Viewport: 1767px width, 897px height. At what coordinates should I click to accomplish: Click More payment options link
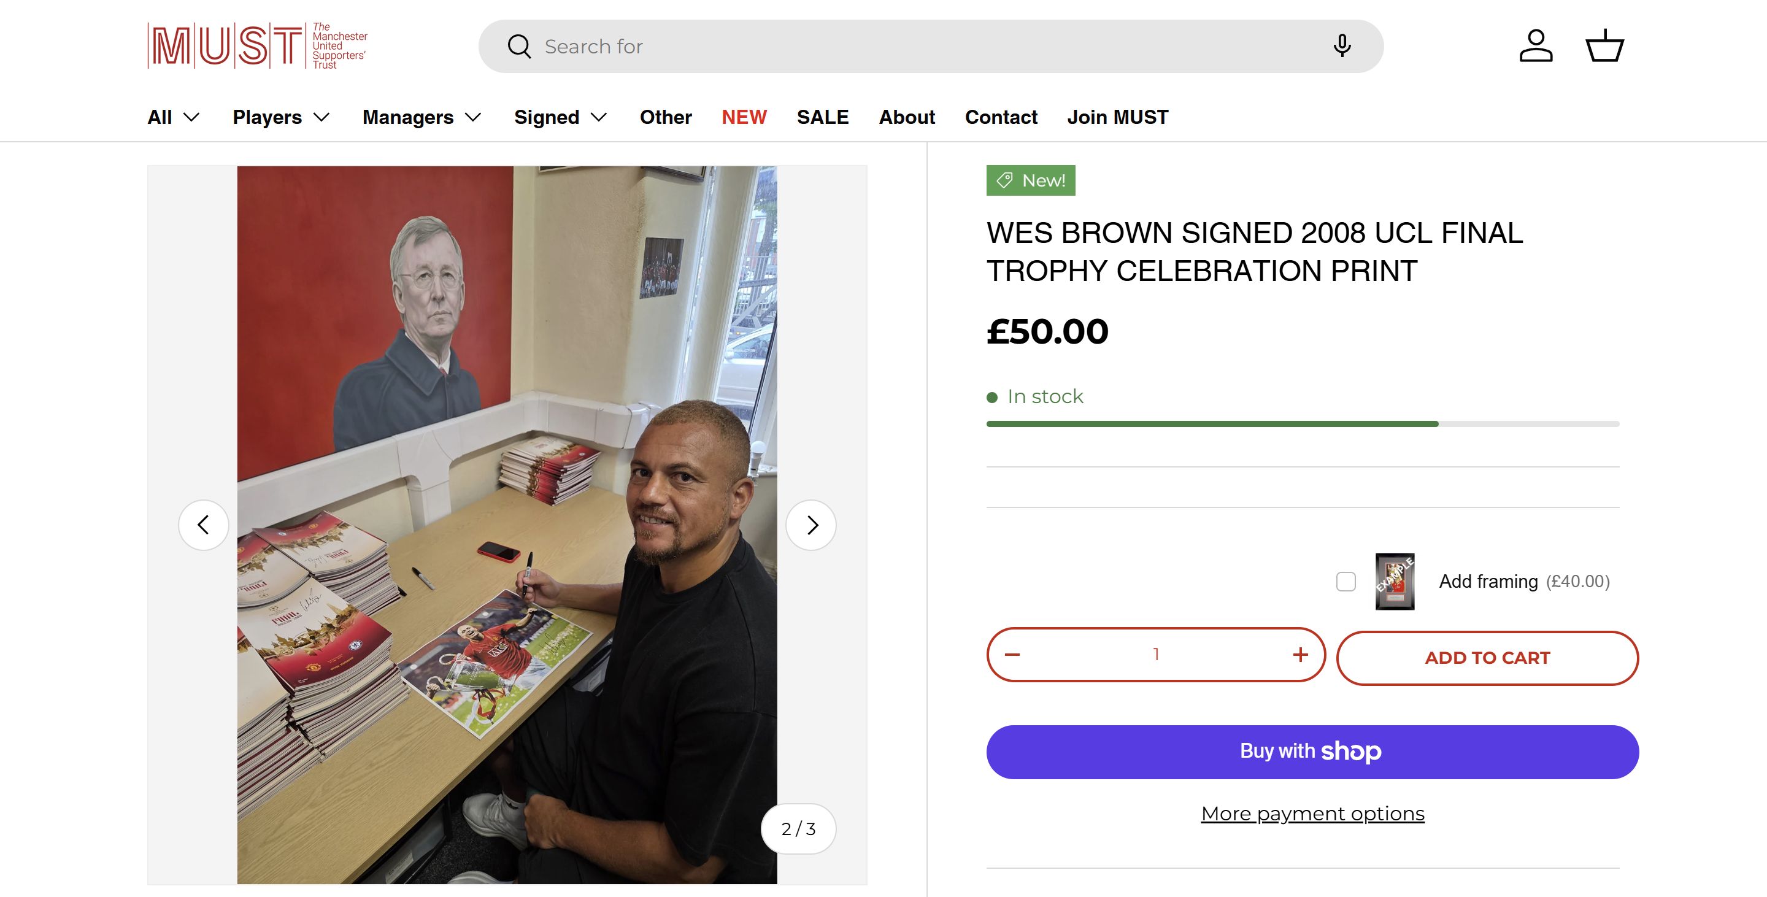1312,814
